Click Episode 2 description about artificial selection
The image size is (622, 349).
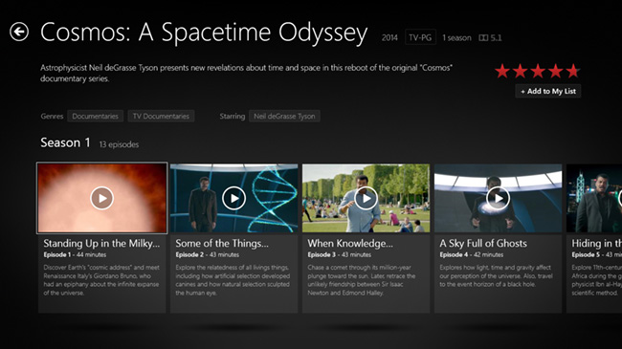(x=233, y=280)
